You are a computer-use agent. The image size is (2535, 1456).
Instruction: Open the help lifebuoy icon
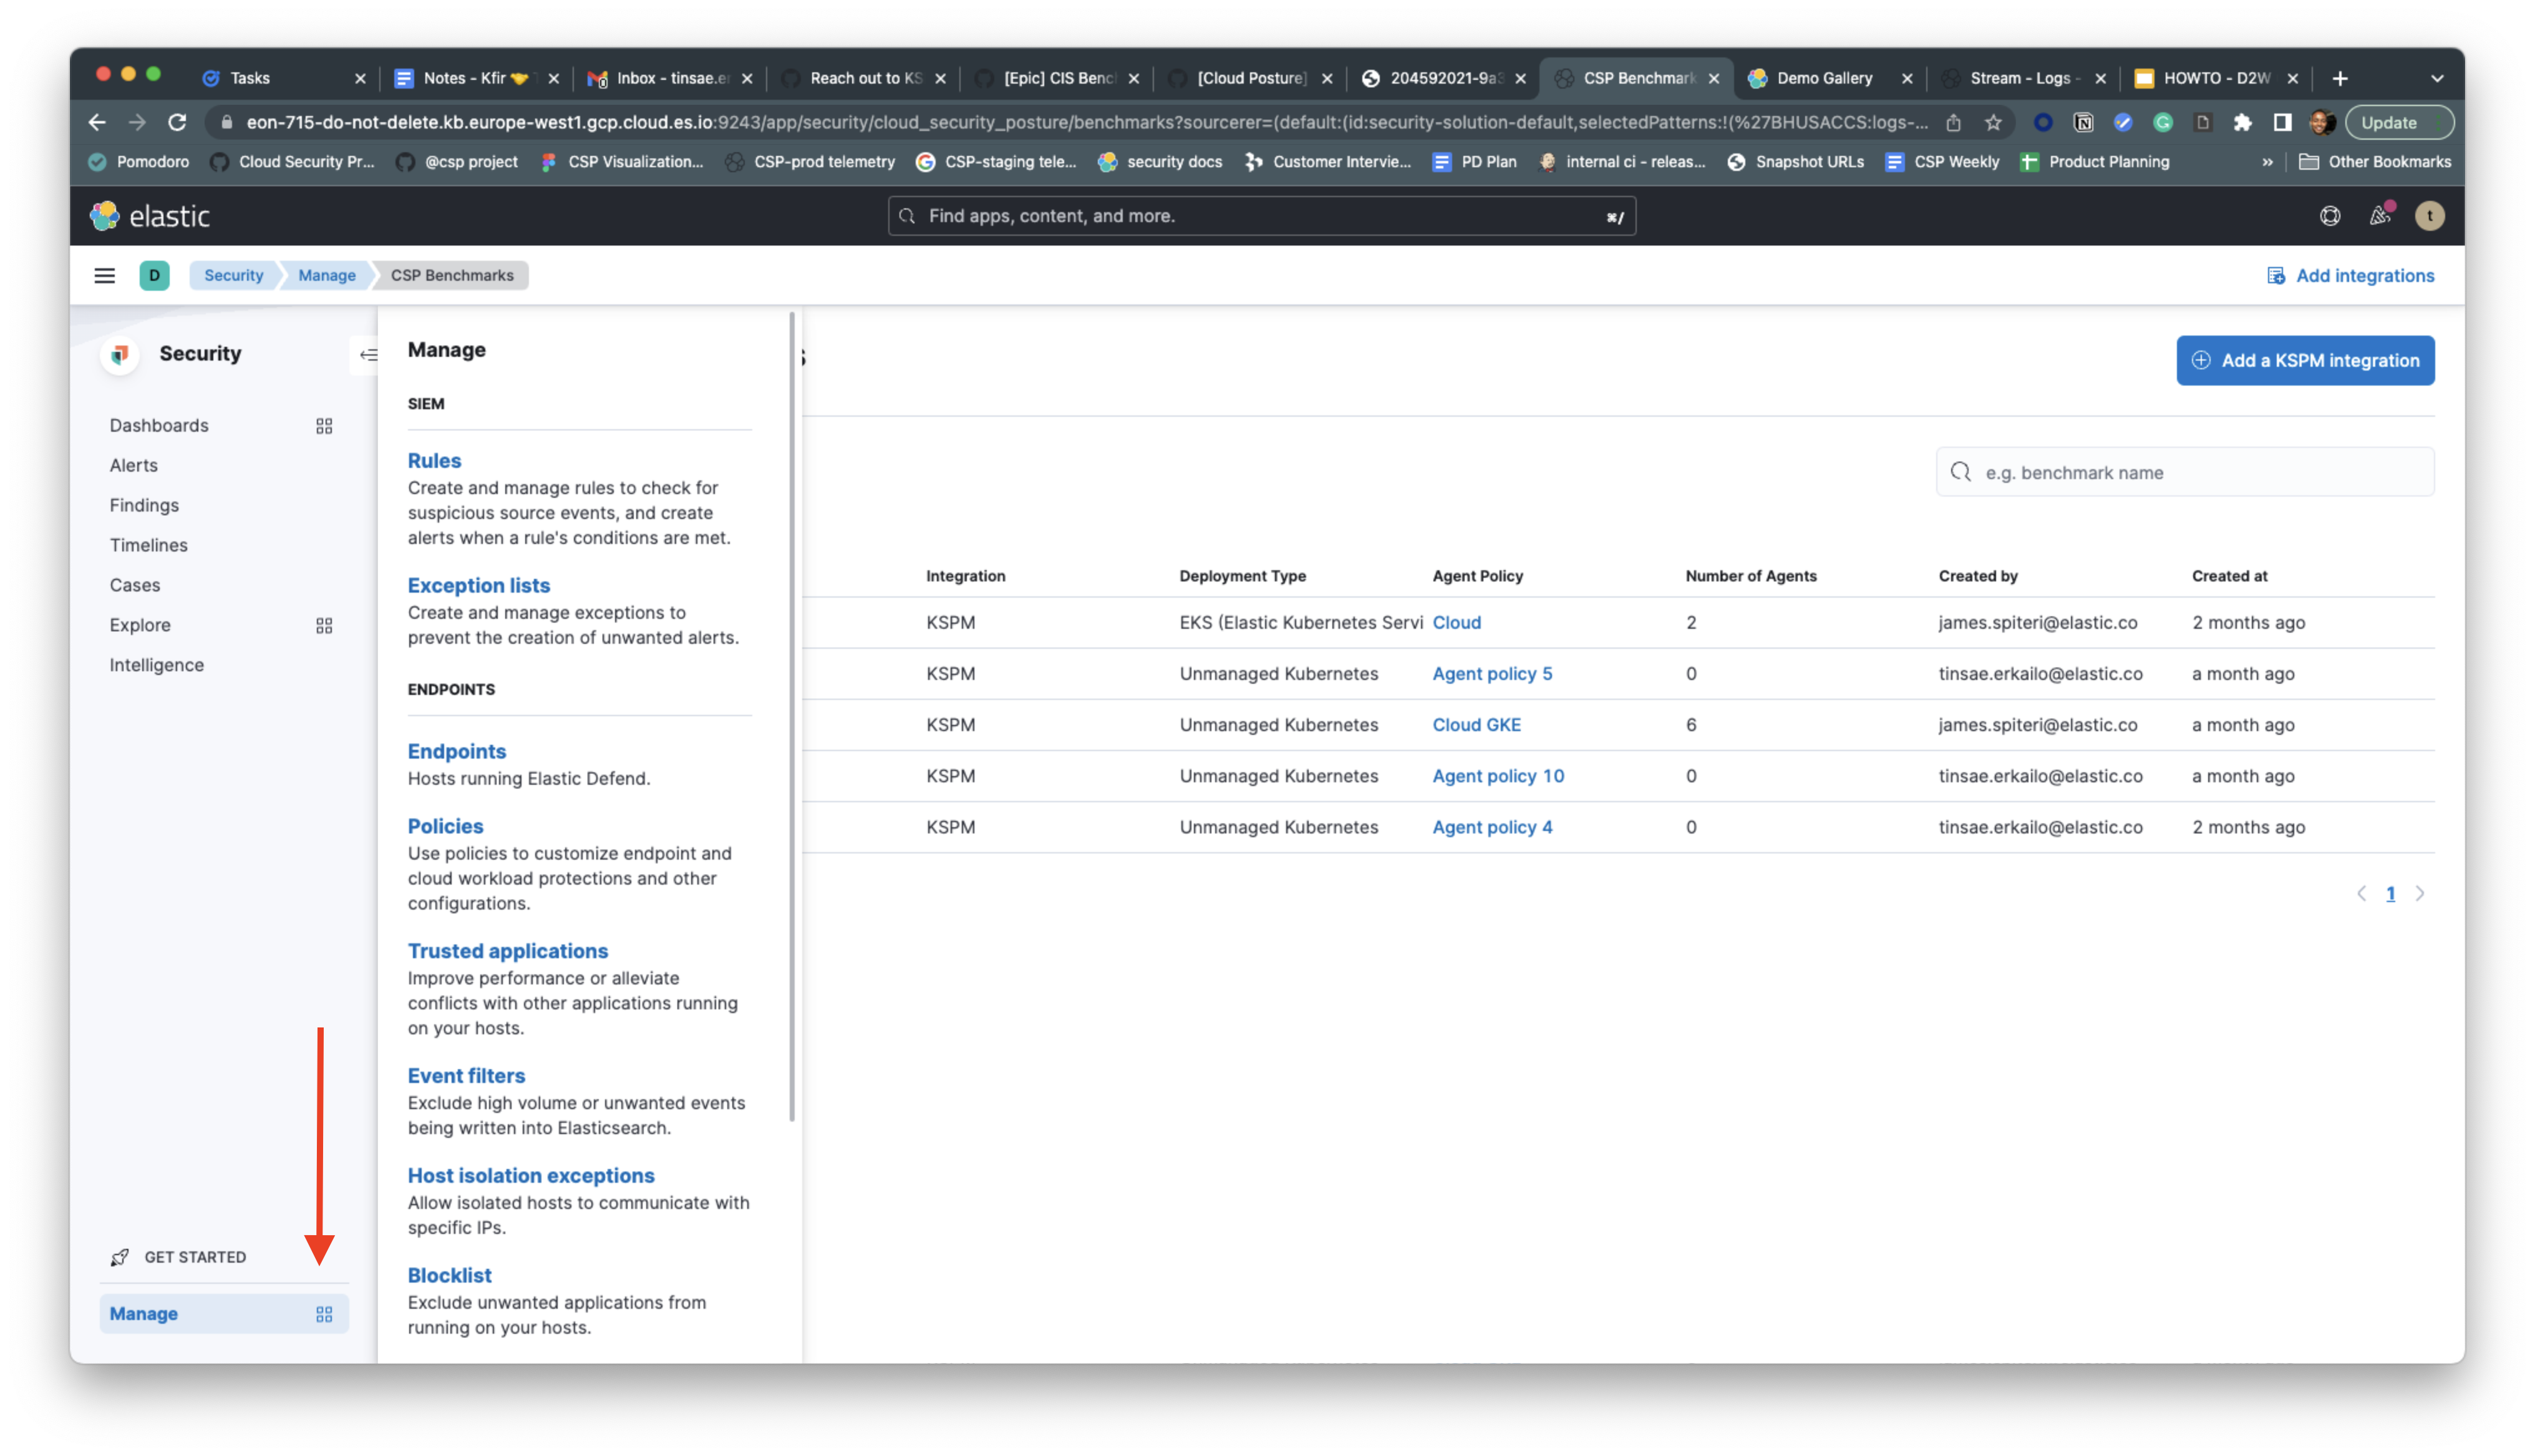[2329, 215]
